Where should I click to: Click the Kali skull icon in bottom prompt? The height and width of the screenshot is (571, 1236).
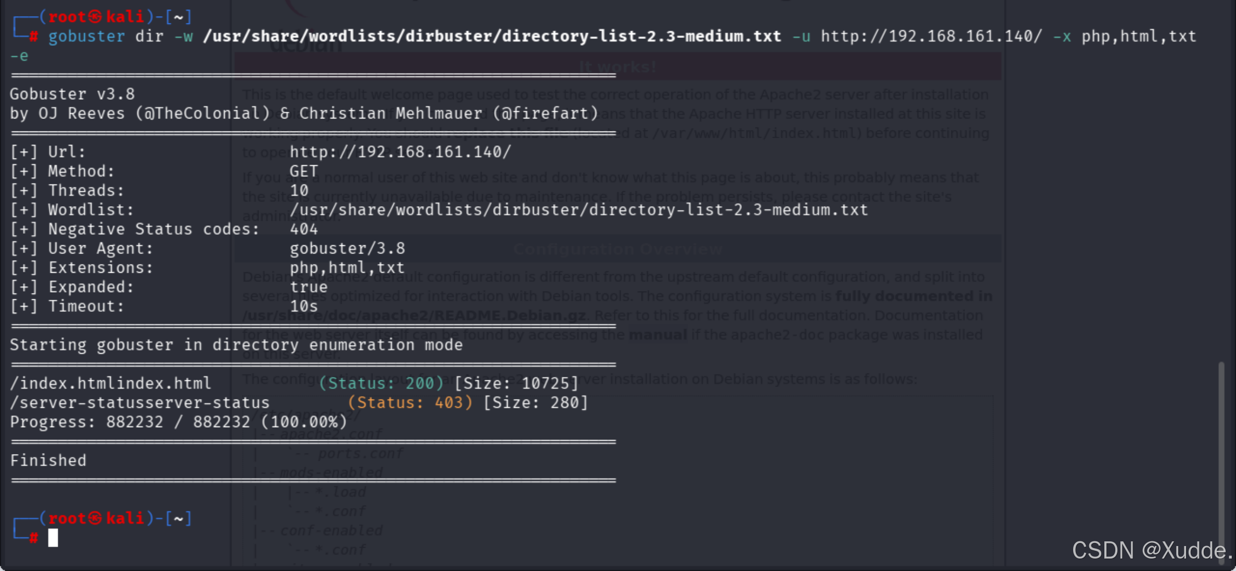point(95,518)
